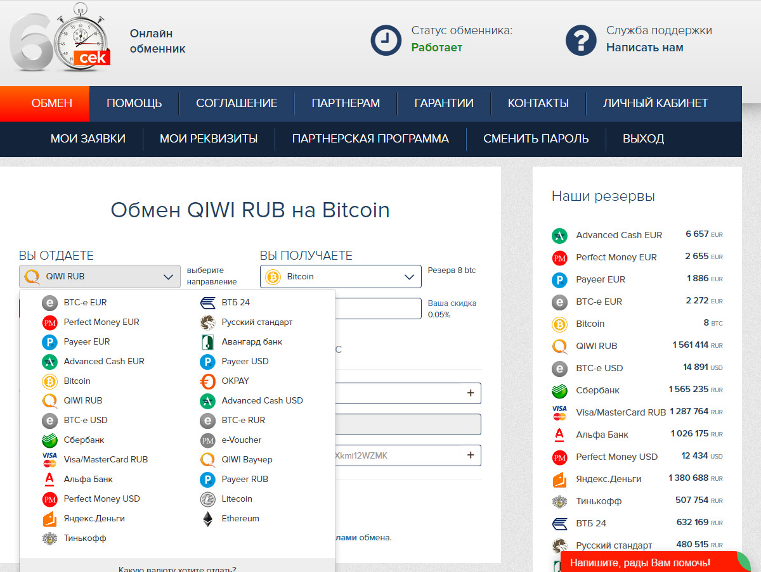Viewport: 761px width, 572px height.
Task: Select Visa/MasterCard RUB icon in dropdown list
Action: (50, 460)
